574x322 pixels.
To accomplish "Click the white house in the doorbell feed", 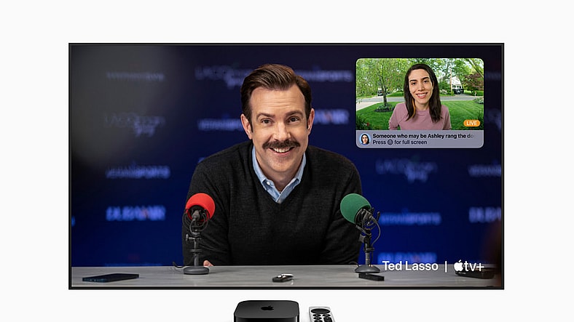I will coord(457,82).
